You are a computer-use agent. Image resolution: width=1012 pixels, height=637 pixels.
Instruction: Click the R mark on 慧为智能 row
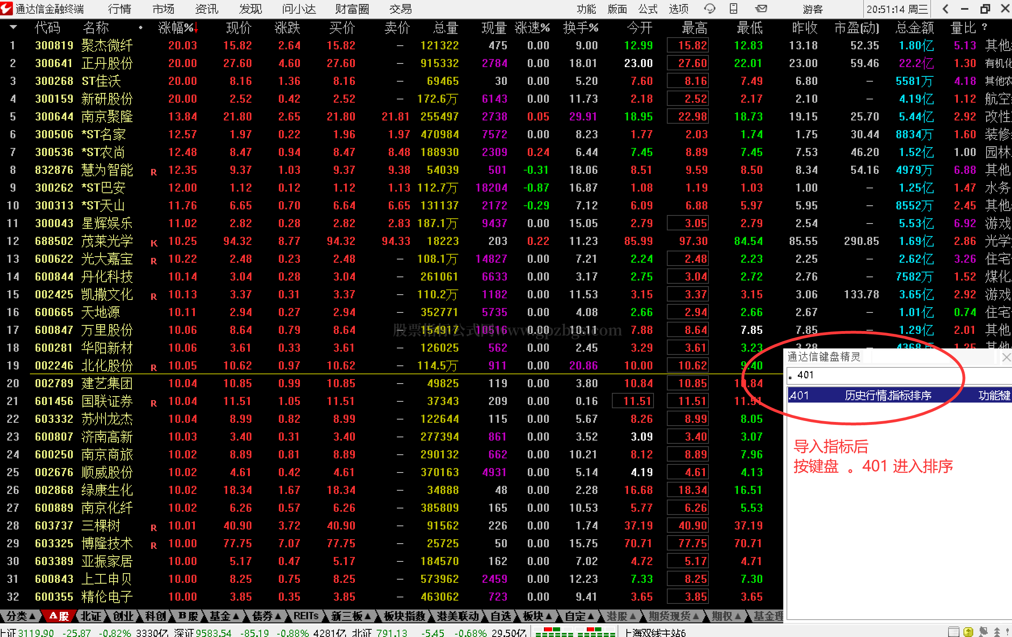154,172
